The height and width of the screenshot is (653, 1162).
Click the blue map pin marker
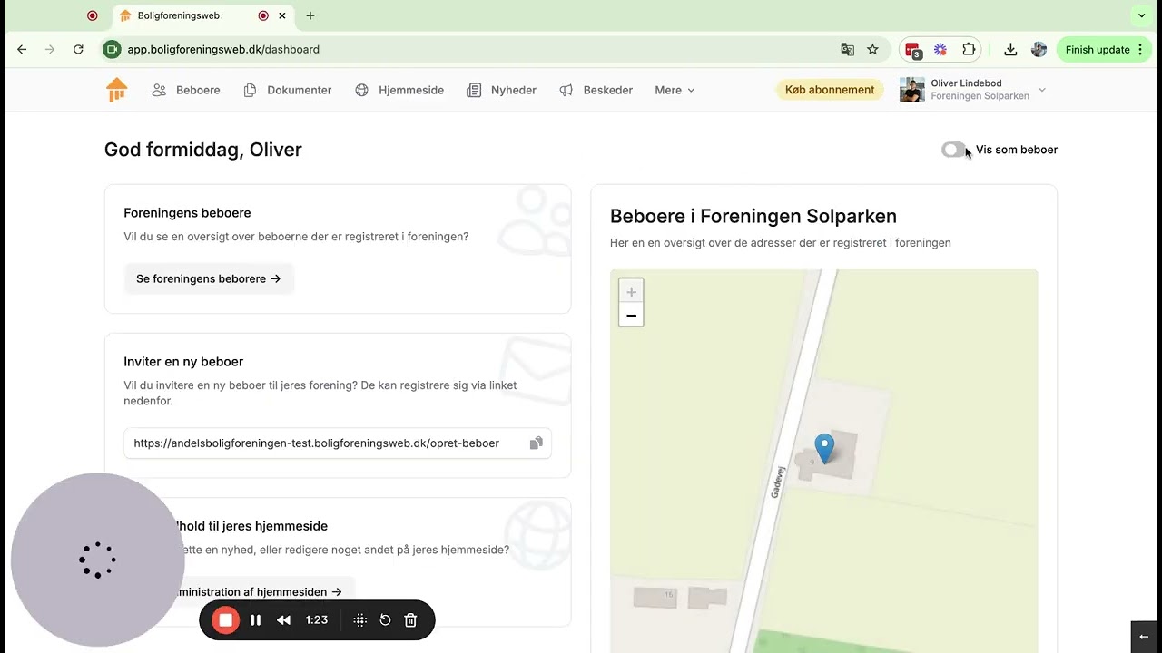[x=824, y=448]
